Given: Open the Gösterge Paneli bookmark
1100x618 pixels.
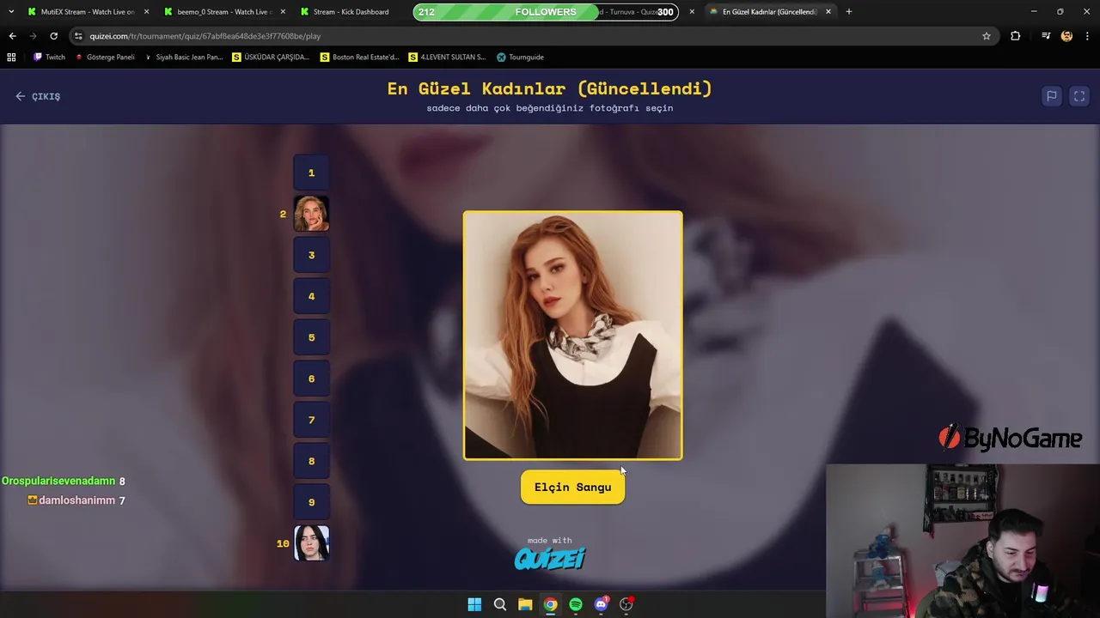Looking at the screenshot, I should click(x=105, y=58).
